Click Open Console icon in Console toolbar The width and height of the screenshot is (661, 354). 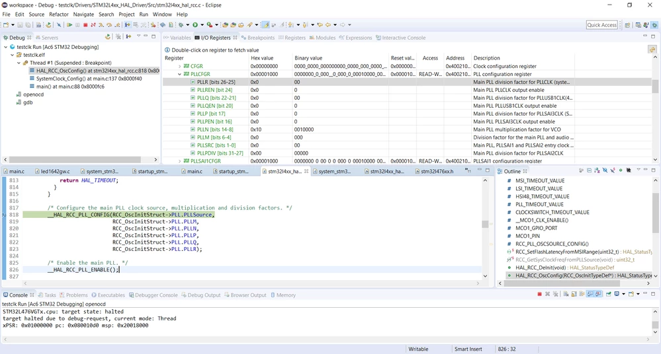pos(631,294)
